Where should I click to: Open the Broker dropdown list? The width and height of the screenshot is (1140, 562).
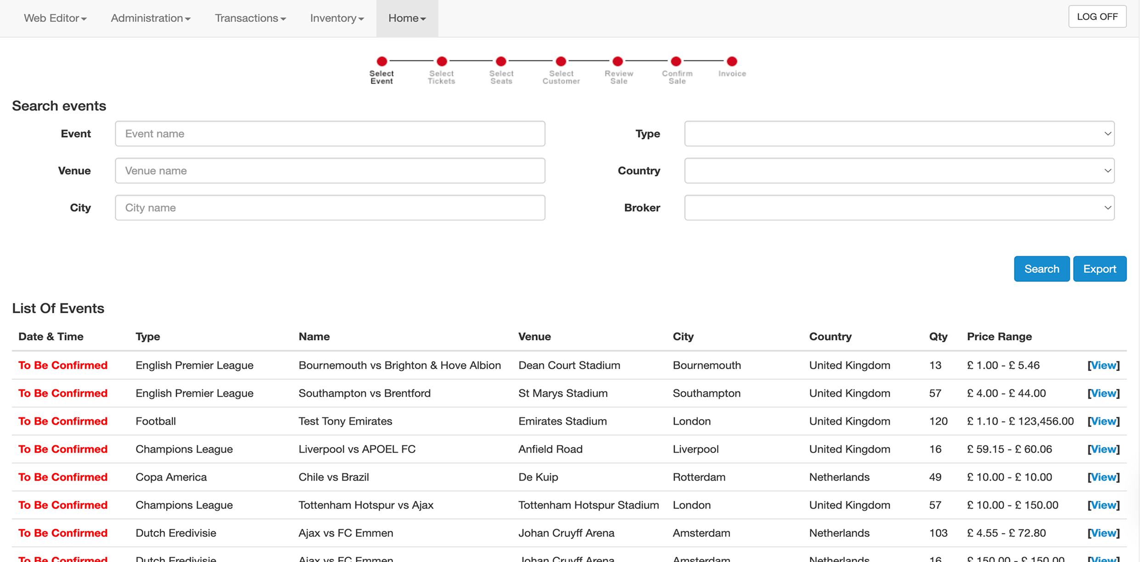point(899,208)
